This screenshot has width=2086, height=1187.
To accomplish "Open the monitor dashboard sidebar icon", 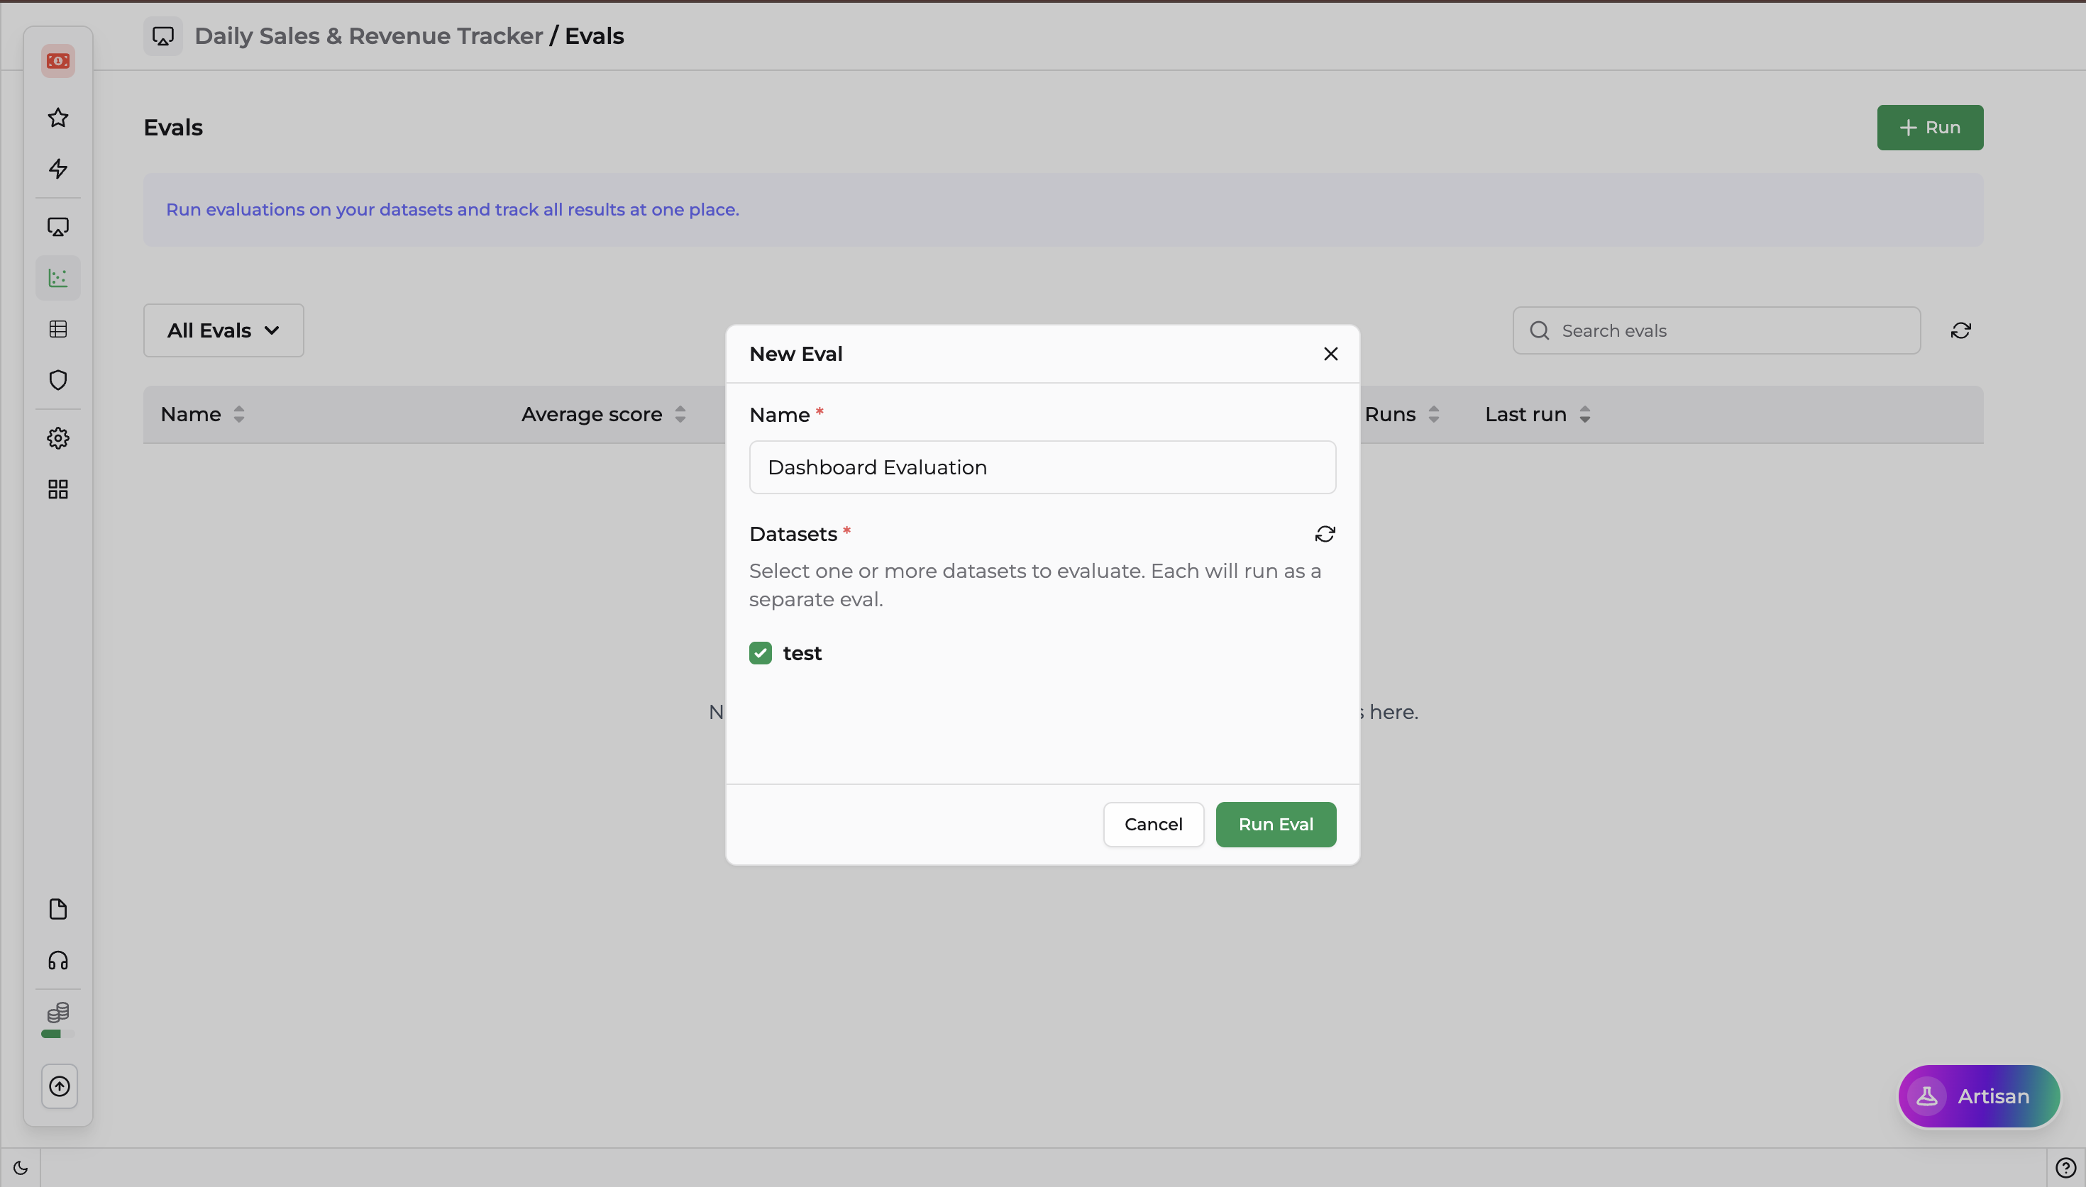I will pyautogui.click(x=58, y=227).
